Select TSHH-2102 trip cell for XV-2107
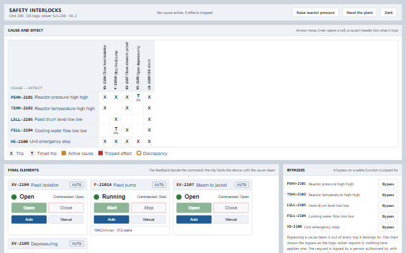This screenshot has height=253, width=406. [127, 108]
